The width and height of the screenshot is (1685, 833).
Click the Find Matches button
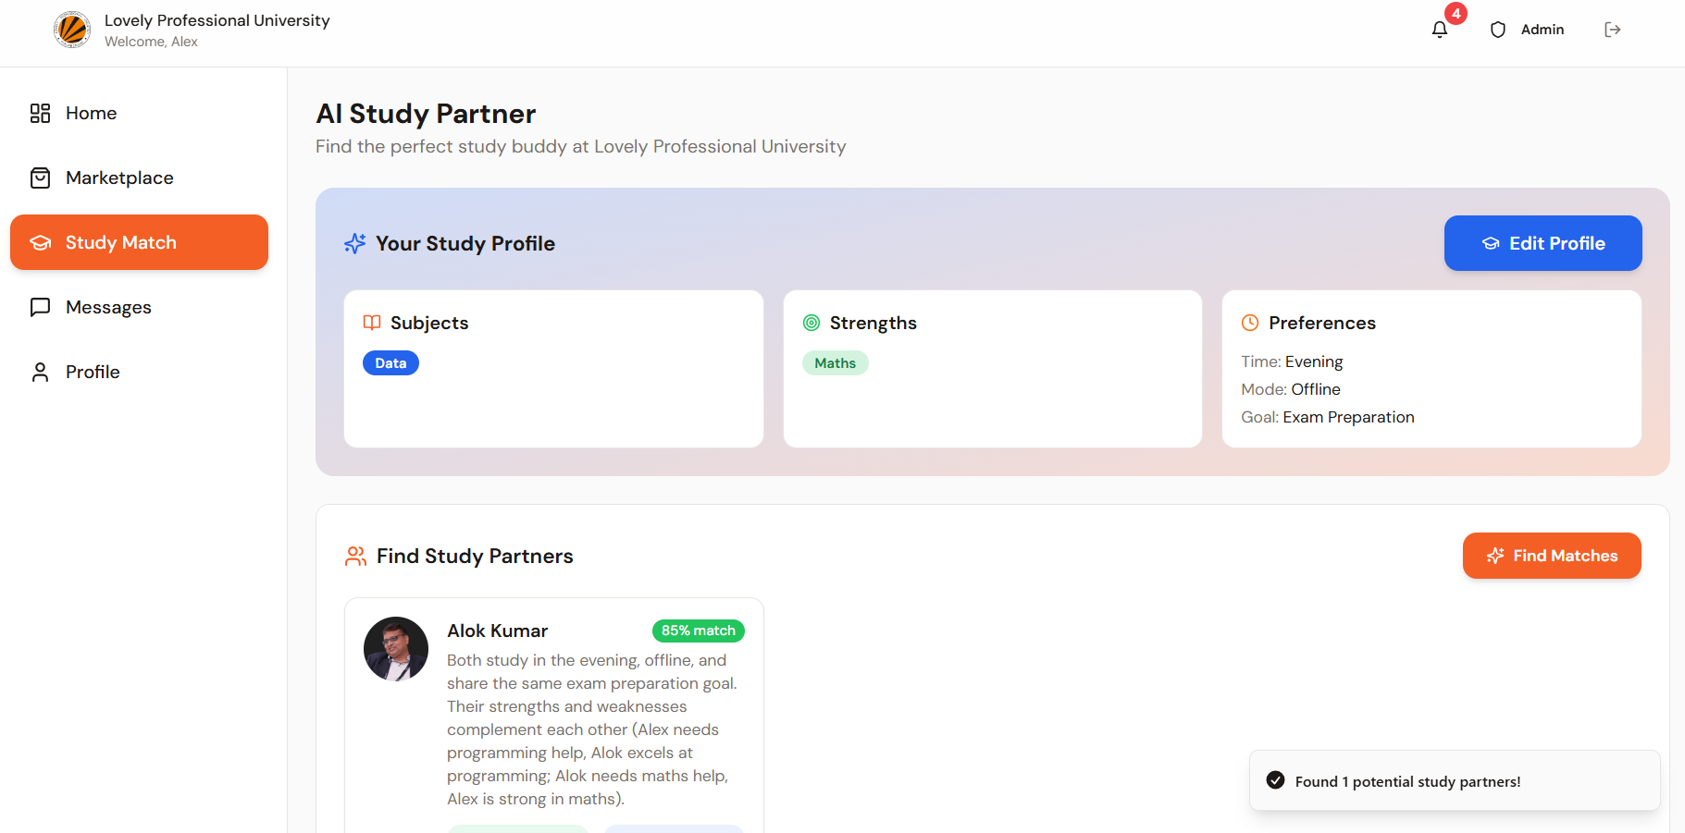1552,556
